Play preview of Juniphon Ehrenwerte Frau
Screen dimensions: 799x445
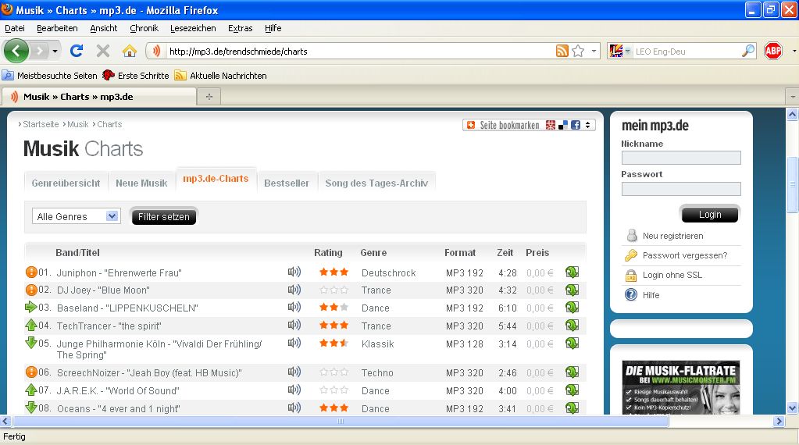(x=294, y=272)
